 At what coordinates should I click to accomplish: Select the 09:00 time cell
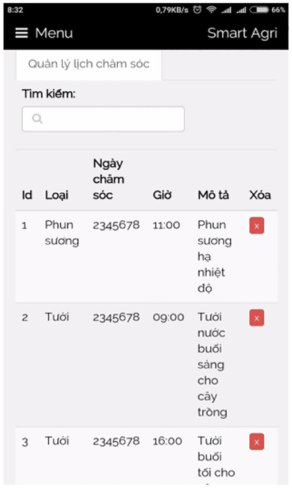[x=168, y=317]
